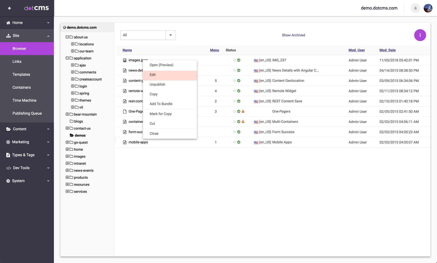Open Templates in the Site menu
This screenshot has height=263, width=437.
point(21,75)
